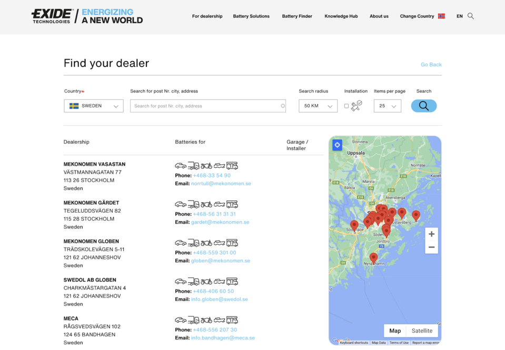
Task: Open the Country dropdown showing Sweden
Action: click(94, 106)
